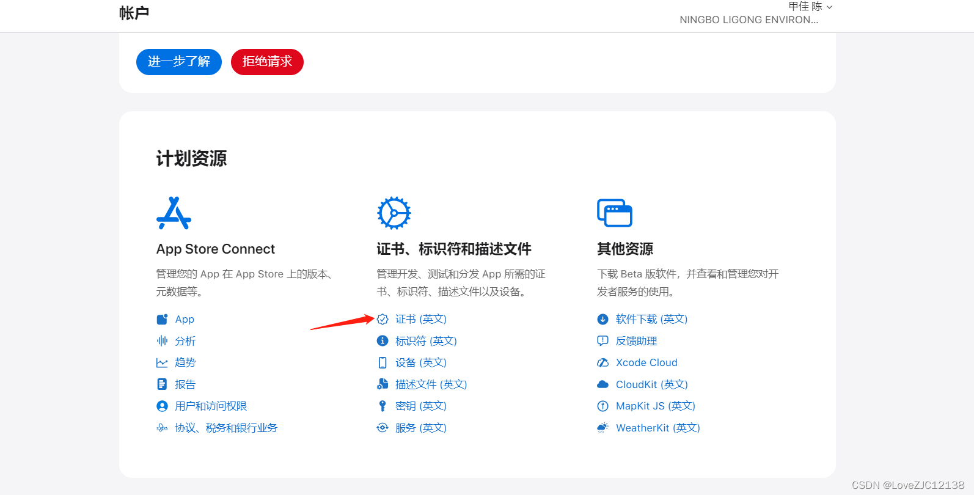Click the 报告 document icon
Screen dimensions: 974x495
(162, 384)
